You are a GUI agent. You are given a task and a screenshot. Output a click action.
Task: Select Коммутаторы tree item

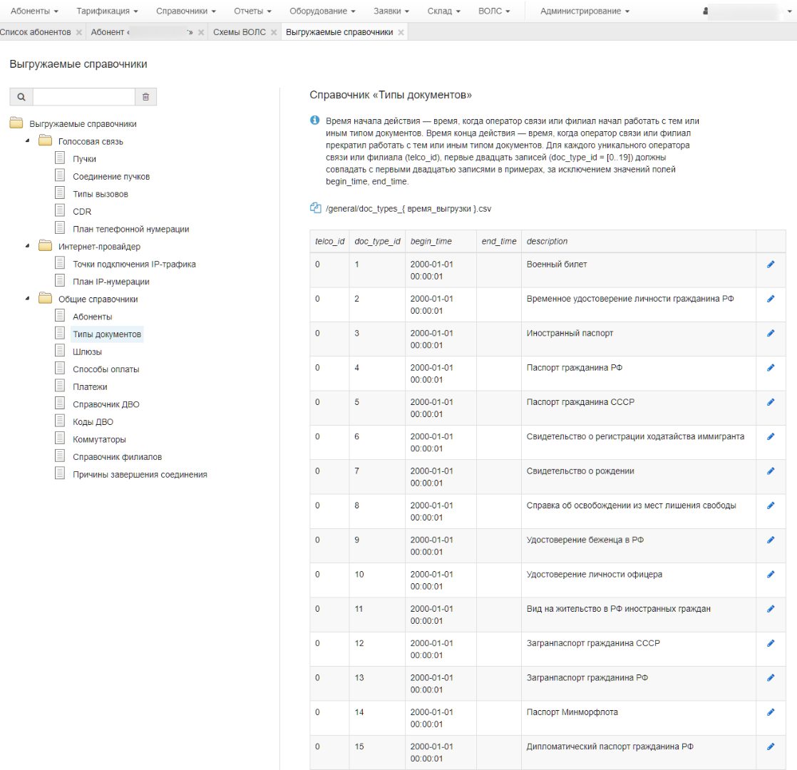[100, 440]
